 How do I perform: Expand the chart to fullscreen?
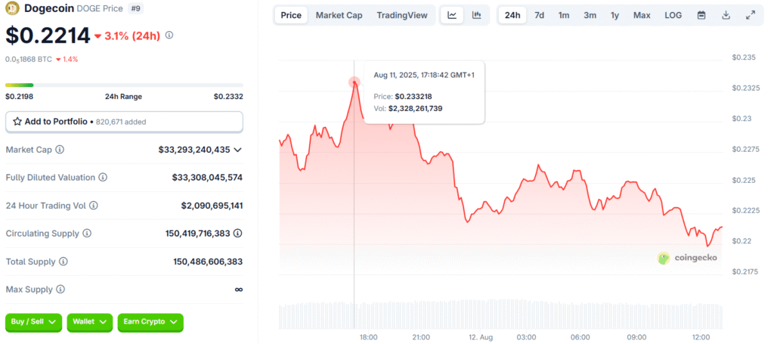[750, 15]
